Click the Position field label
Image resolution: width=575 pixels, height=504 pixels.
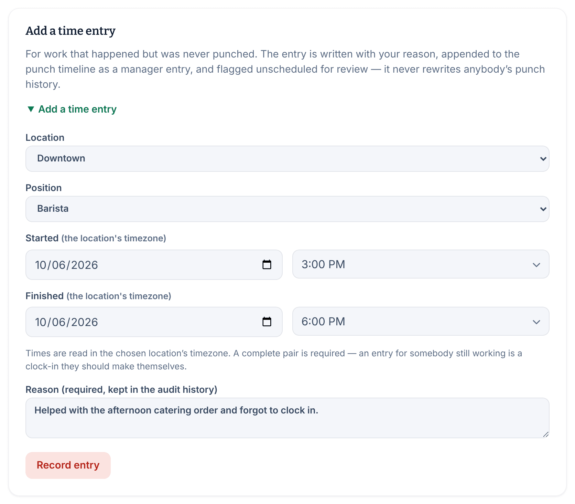[x=44, y=188]
